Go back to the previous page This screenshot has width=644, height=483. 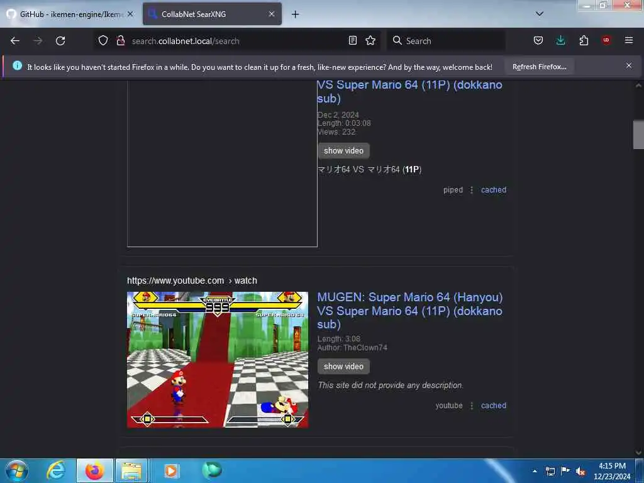click(15, 41)
